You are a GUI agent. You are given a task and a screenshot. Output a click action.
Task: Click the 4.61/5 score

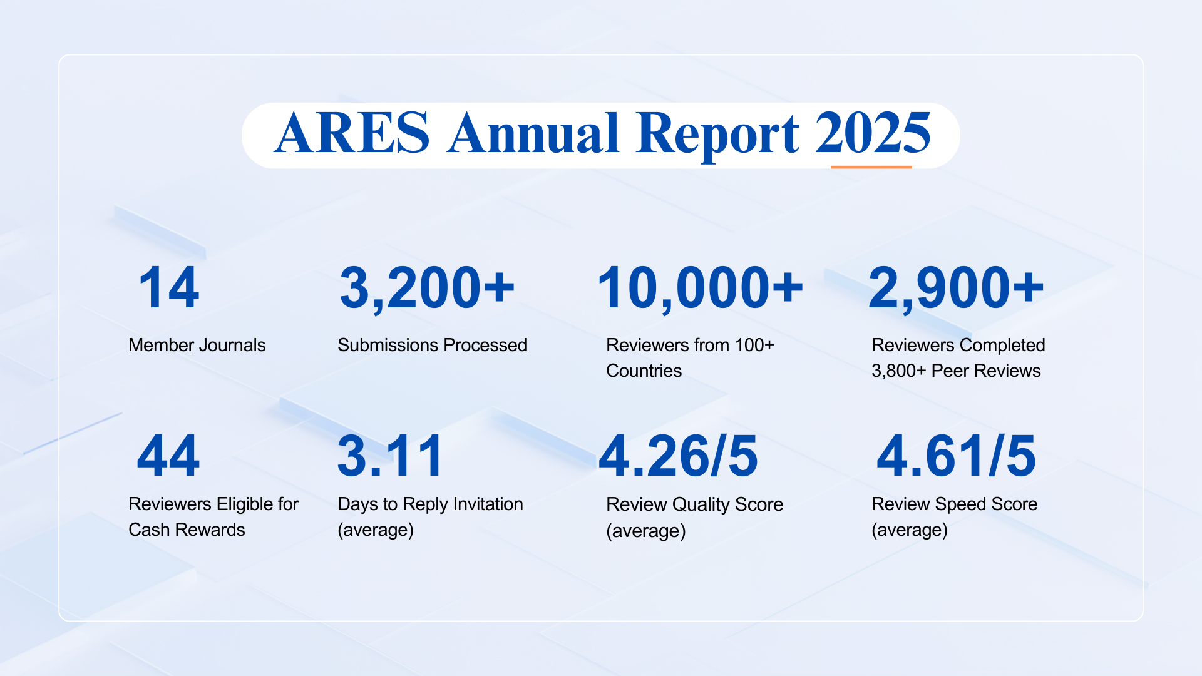click(956, 456)
